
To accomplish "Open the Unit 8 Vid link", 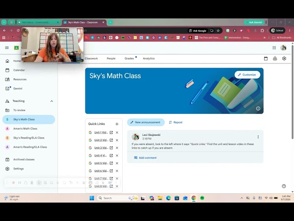I will 101,186.
